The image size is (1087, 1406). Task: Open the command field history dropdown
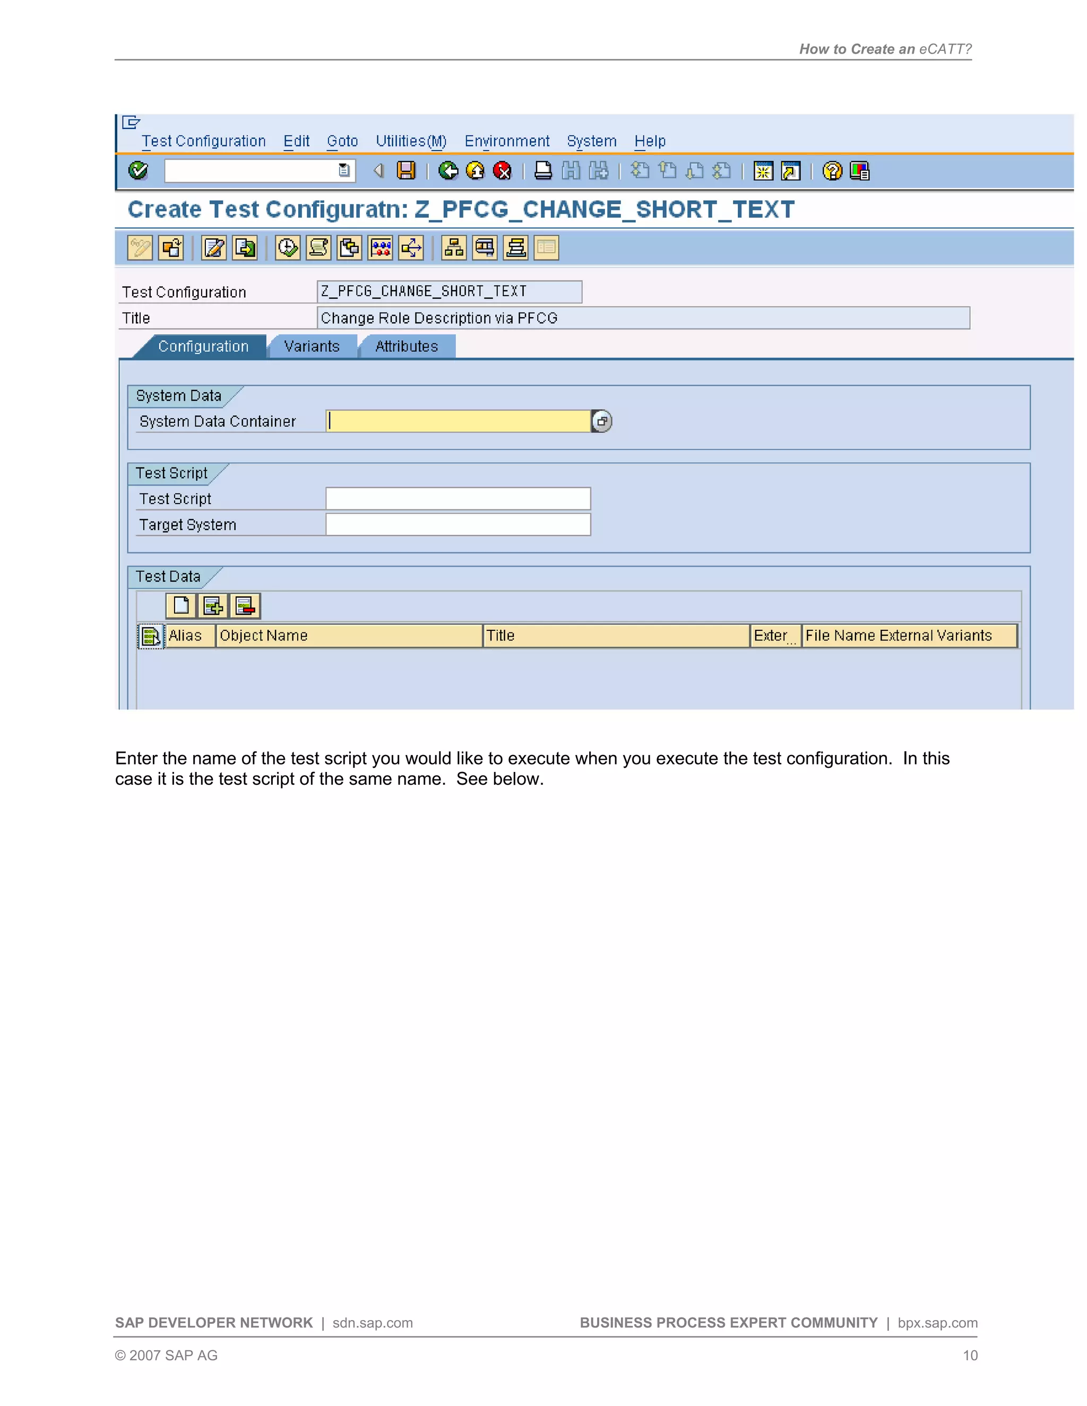(344, 171)
